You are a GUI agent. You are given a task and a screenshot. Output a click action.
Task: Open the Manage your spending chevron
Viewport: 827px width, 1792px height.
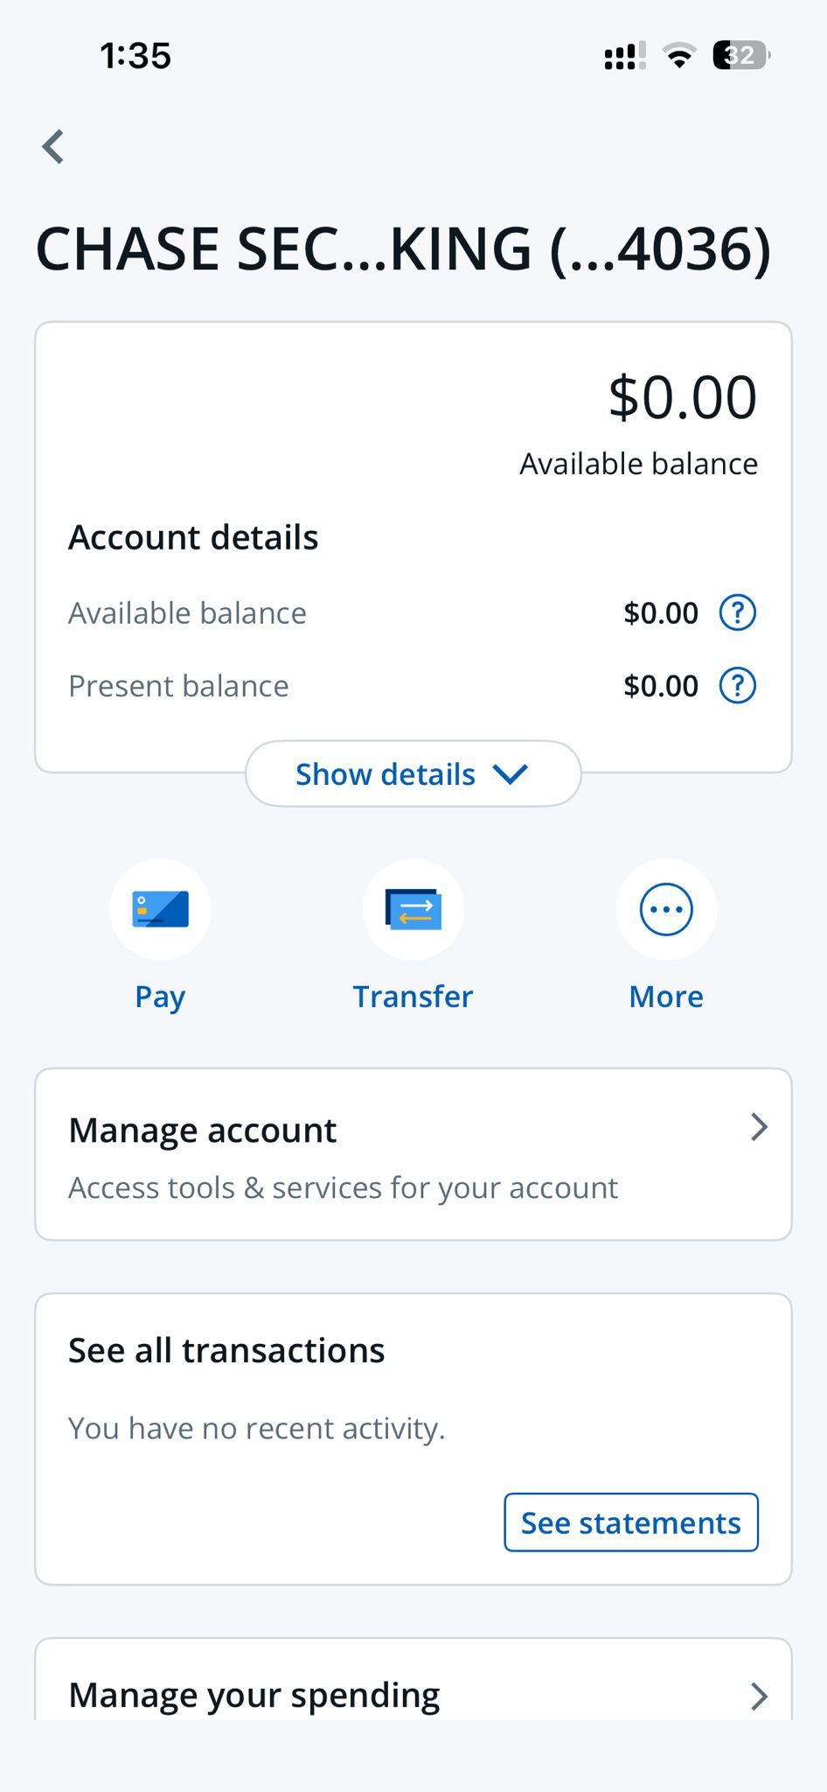coord(759,1696)
